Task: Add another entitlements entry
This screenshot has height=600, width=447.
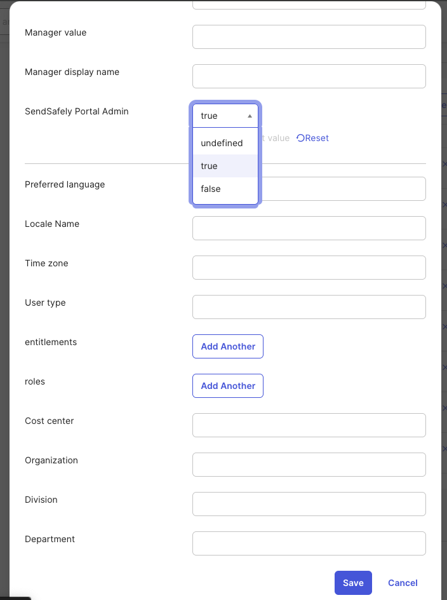Action: [228, 346]
